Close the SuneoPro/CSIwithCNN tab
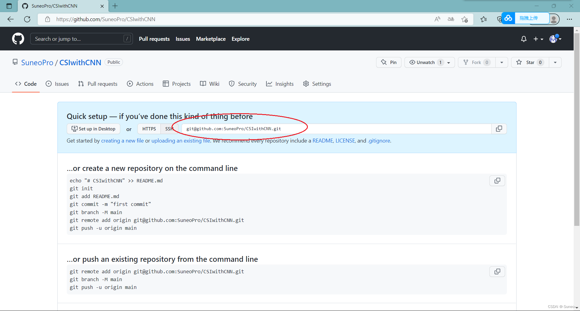The height and width of the screenshot is (311, 580). point(102,6)
